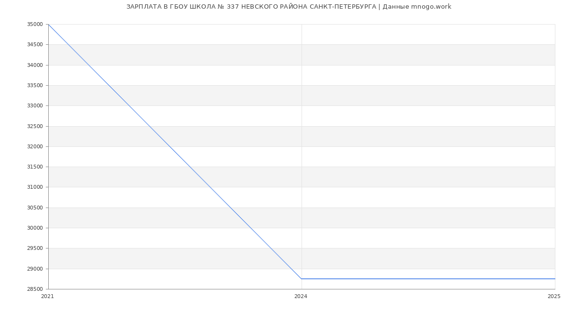The image size is (579, 313).
Task: Select the 32500 y-axis label
Action: (x=35, y=126)
